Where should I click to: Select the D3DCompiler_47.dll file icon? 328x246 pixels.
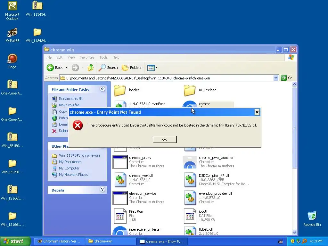tap(190, 180)
